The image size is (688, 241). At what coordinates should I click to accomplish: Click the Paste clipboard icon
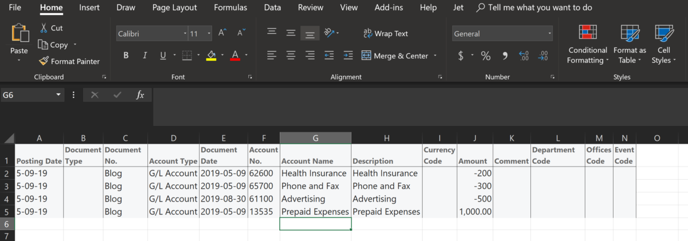pos(19,33)
